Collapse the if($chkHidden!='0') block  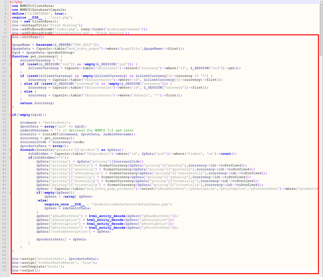(x=10, y=158)
